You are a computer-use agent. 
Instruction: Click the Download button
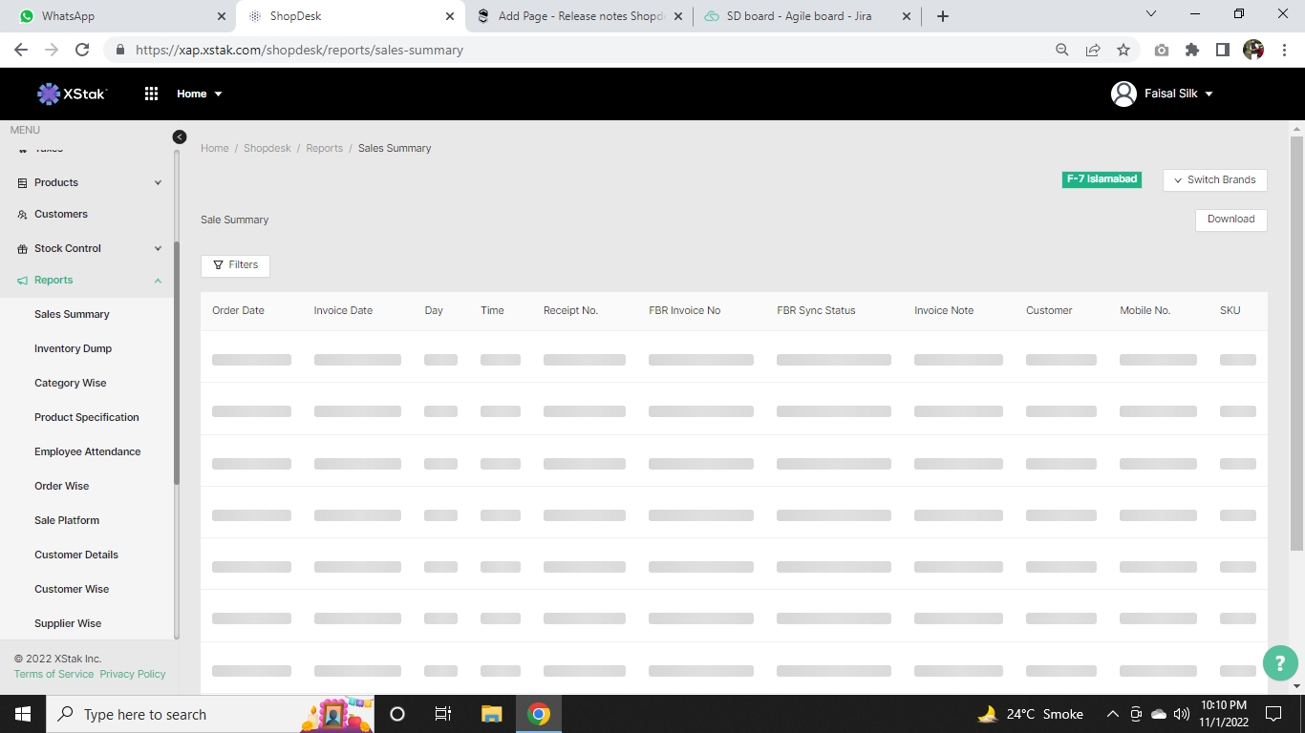click(x=1230, y=220)
